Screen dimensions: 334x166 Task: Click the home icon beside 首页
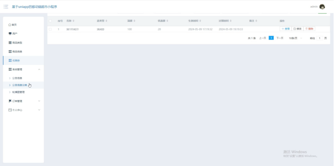coord(10,25)
